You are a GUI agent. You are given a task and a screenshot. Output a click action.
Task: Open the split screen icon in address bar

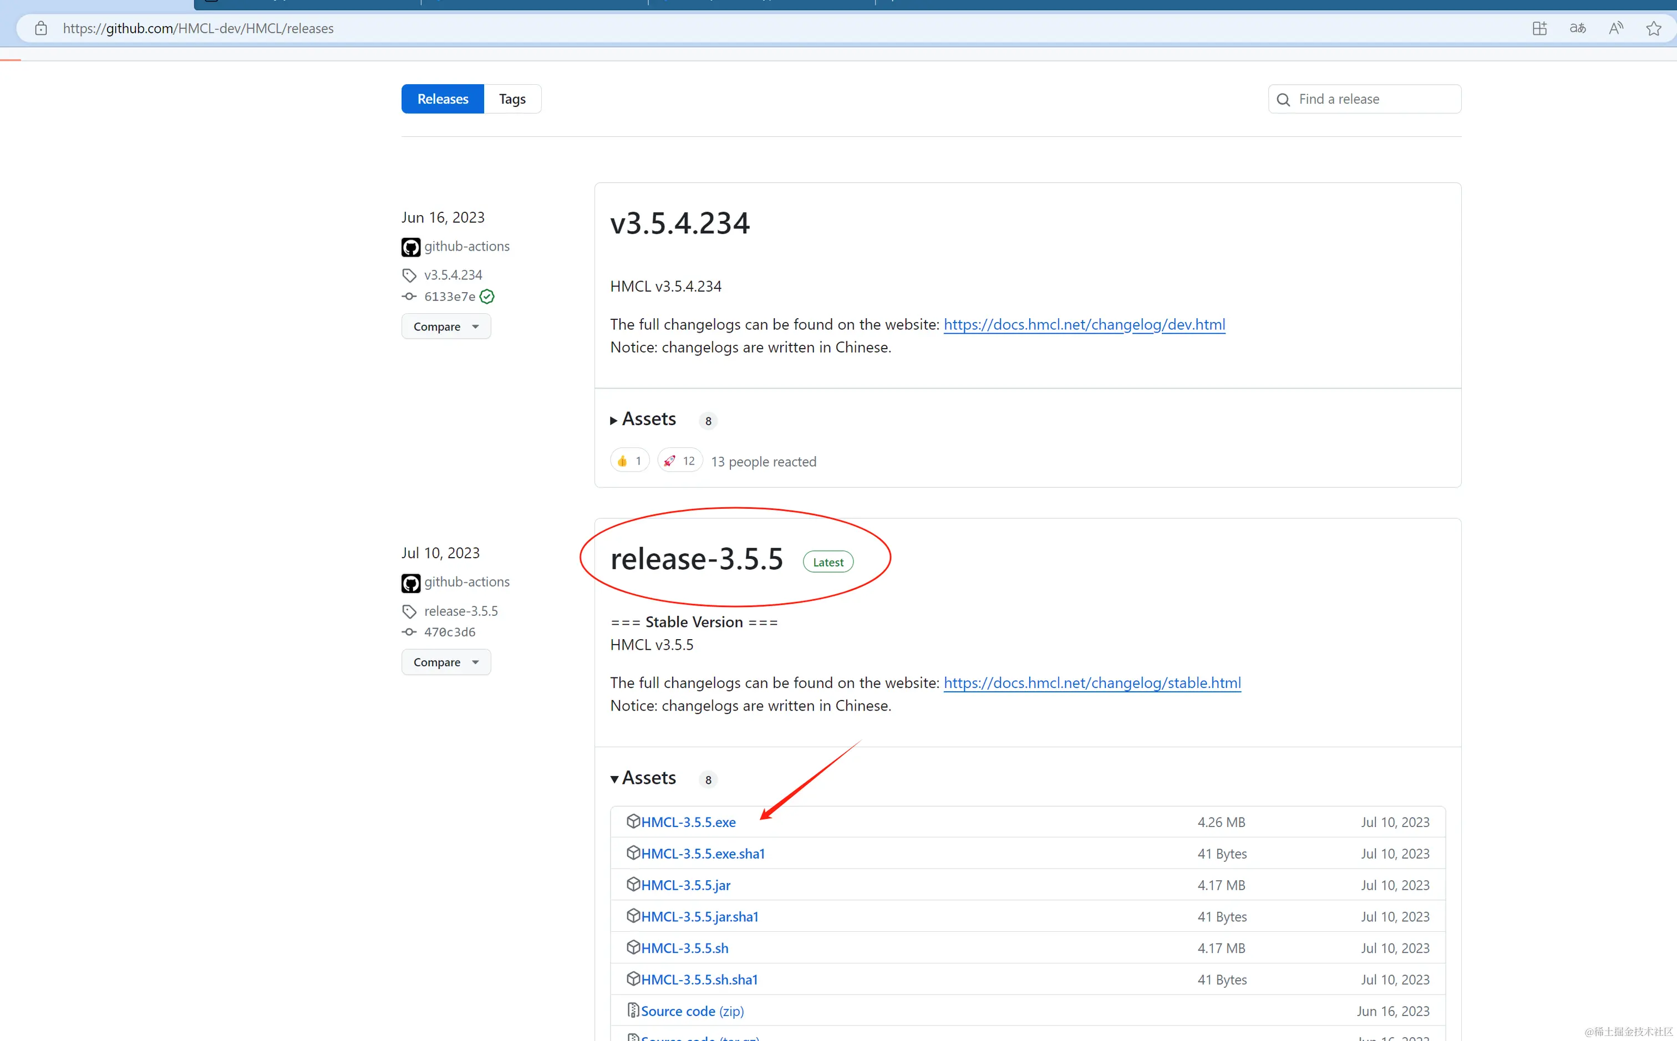tap(1539, 28)
